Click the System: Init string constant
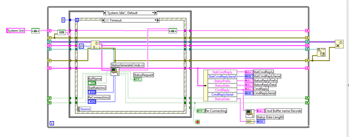The height and width of the screenshot is (137, 349). (16, 31)
